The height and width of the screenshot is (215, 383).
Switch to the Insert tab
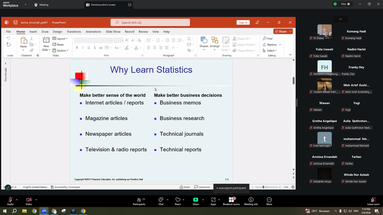click(x=33, y=32)
